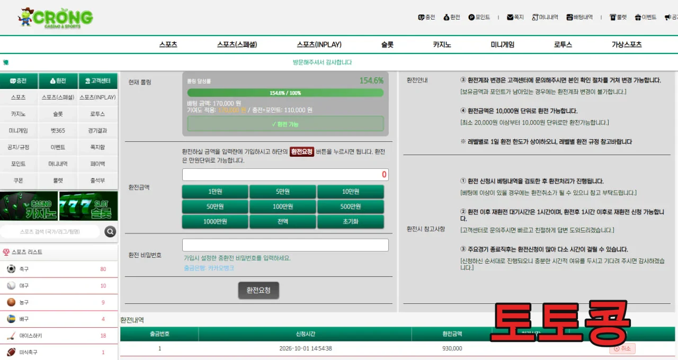The image size is (678, 360).
Task: Choose the baseball icon for 야구
Action: (x=11, y=286)
